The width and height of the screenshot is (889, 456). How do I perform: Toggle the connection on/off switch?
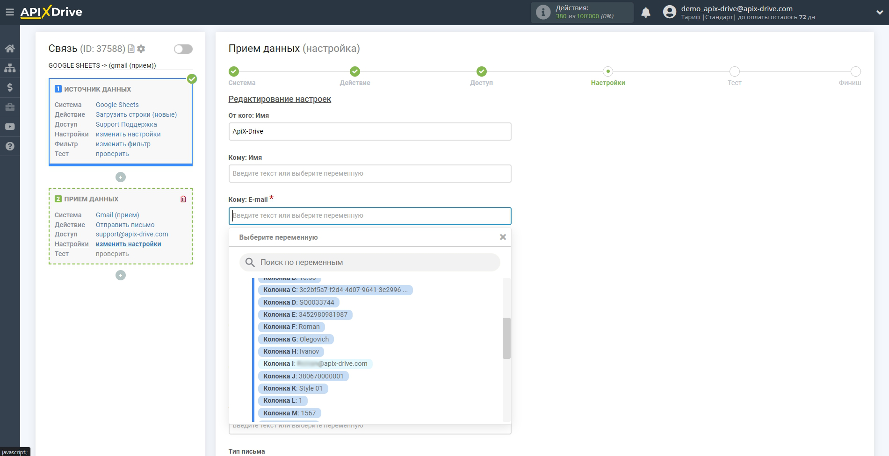(x=183, y=49)
